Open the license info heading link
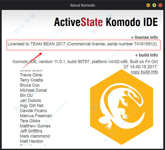Screen dimensions: 165x150 coord(144,37)
